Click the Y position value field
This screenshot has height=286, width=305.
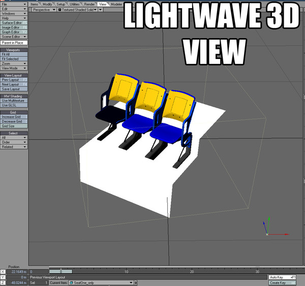[17, 277]
